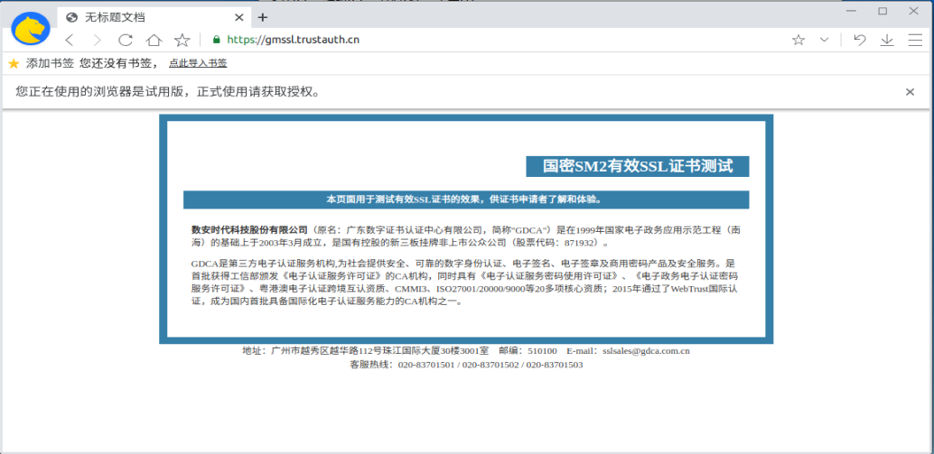Go back to the previous page
The height and width of the screenshot is (454, 934).
pos(69,40)
